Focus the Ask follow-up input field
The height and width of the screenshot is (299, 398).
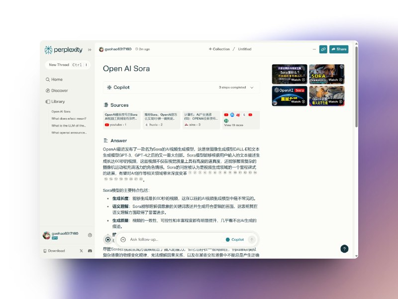[x=174, y=240]
